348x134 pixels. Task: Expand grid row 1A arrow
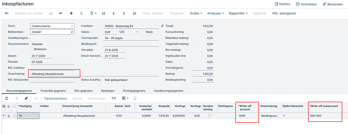click(3, 116)
